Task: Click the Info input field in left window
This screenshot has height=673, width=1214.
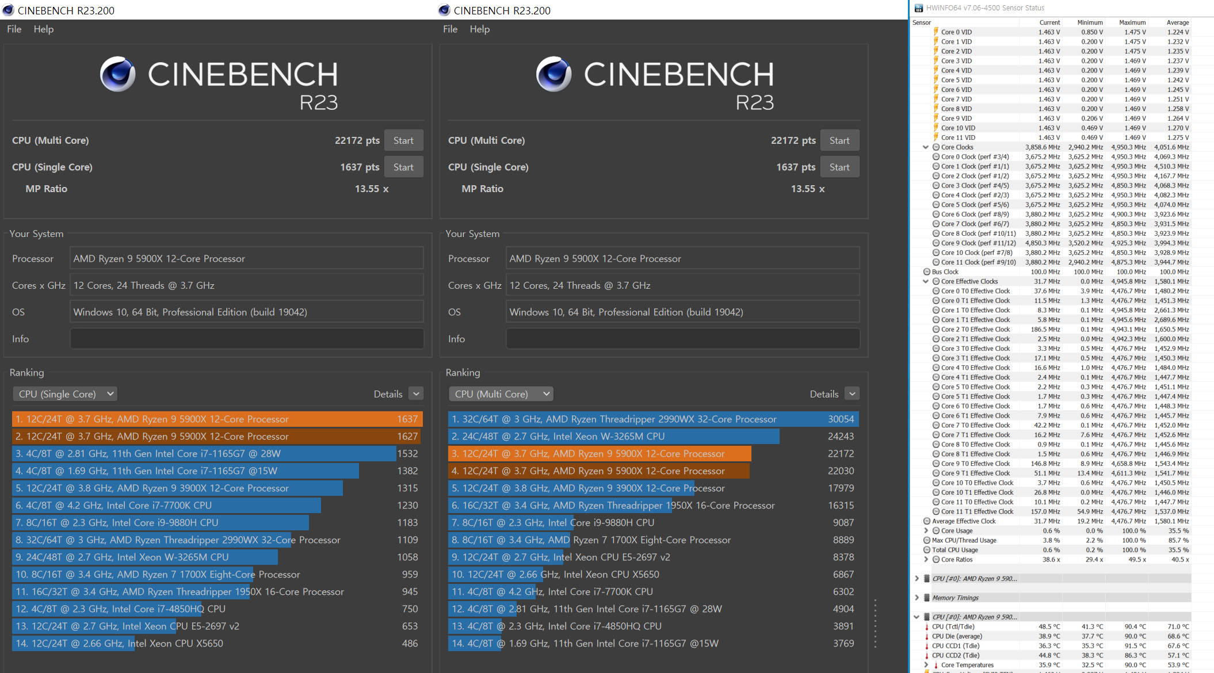Action: 247,339
